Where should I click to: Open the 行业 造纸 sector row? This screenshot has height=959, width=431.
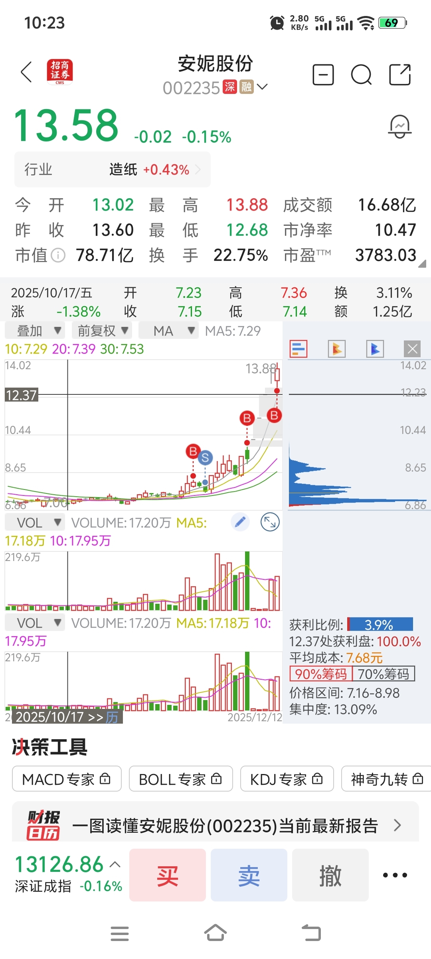pos(113,169)
